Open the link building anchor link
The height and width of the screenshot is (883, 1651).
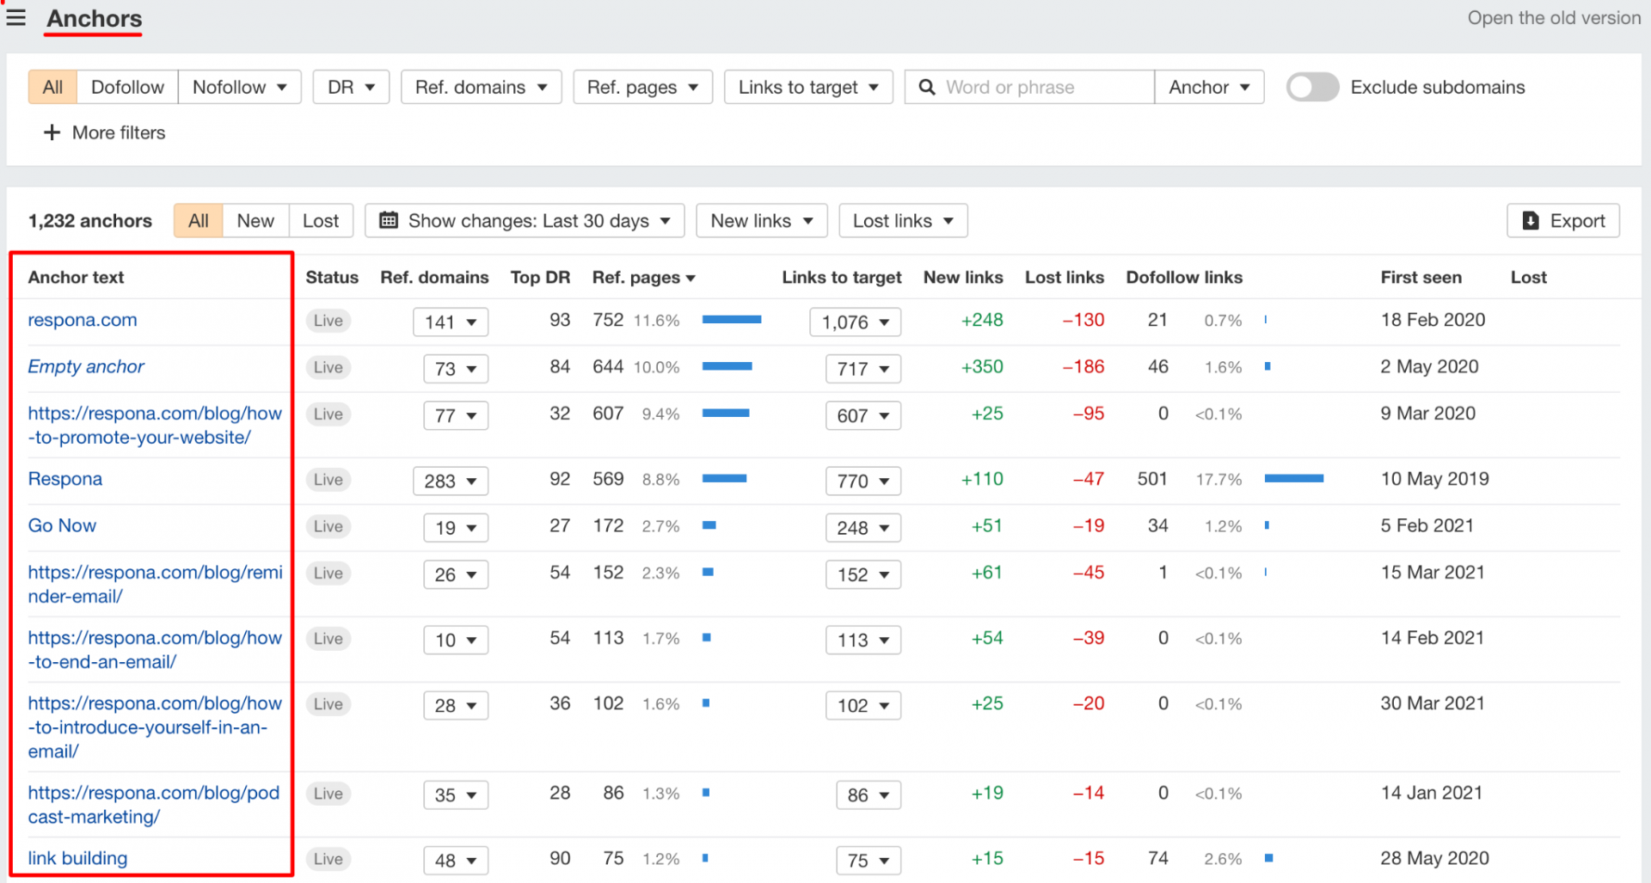pyautogui.click(x=77, y=858)
